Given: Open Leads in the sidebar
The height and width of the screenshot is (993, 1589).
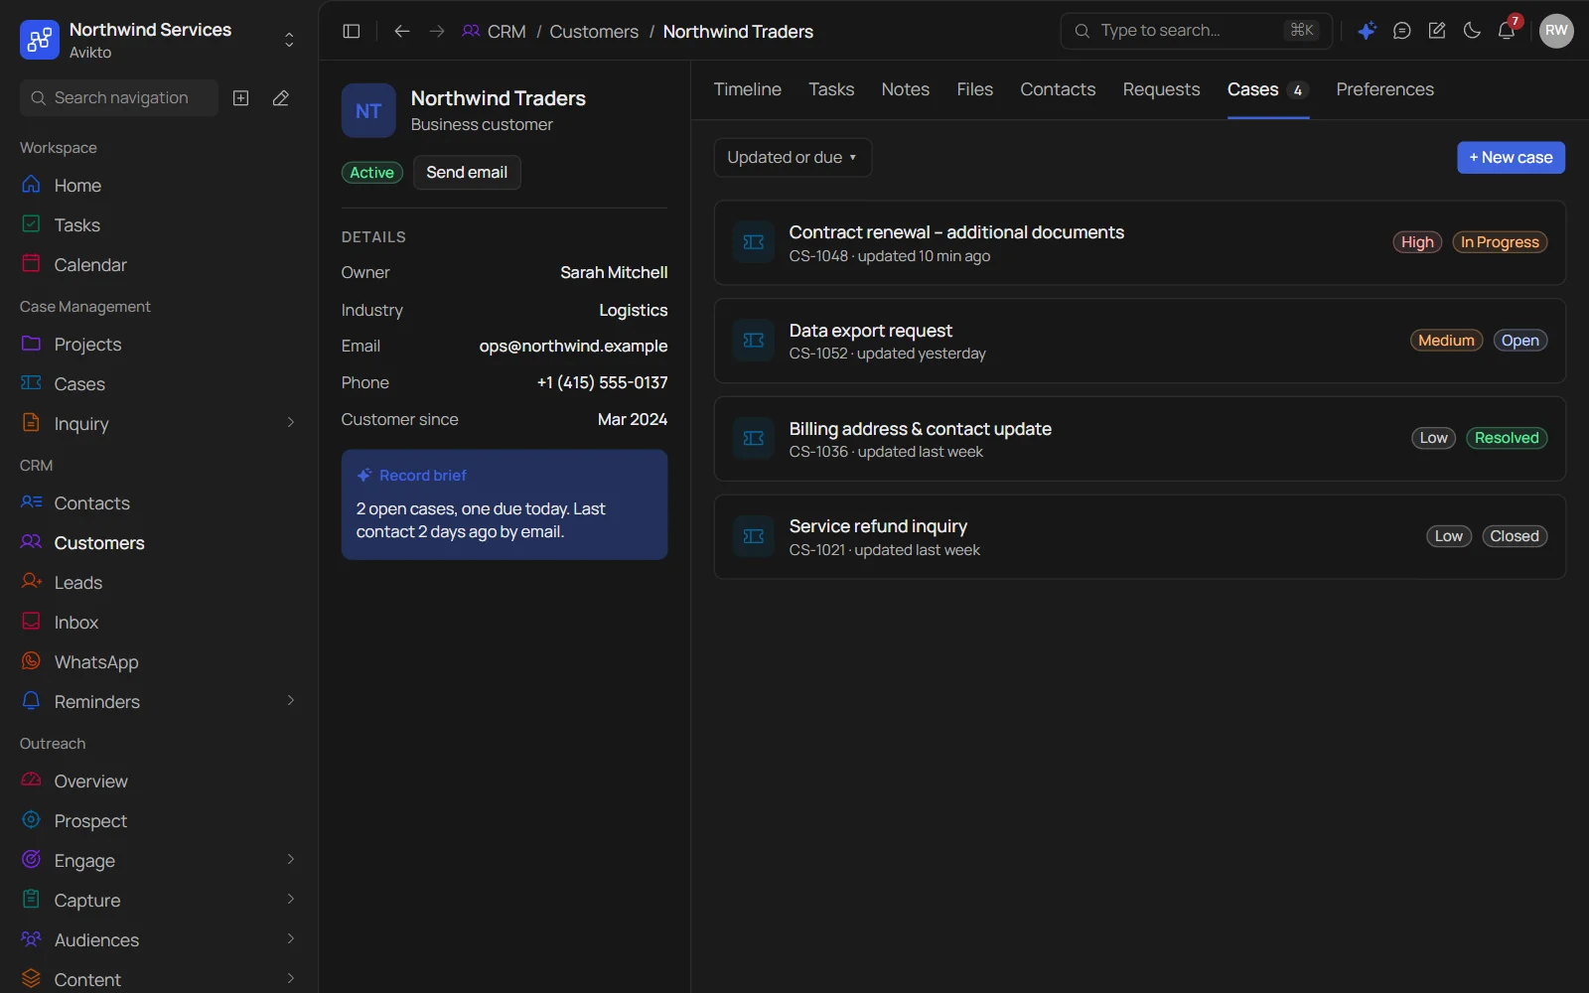Looking at the screenshot, I should click(x=159, y=583).
